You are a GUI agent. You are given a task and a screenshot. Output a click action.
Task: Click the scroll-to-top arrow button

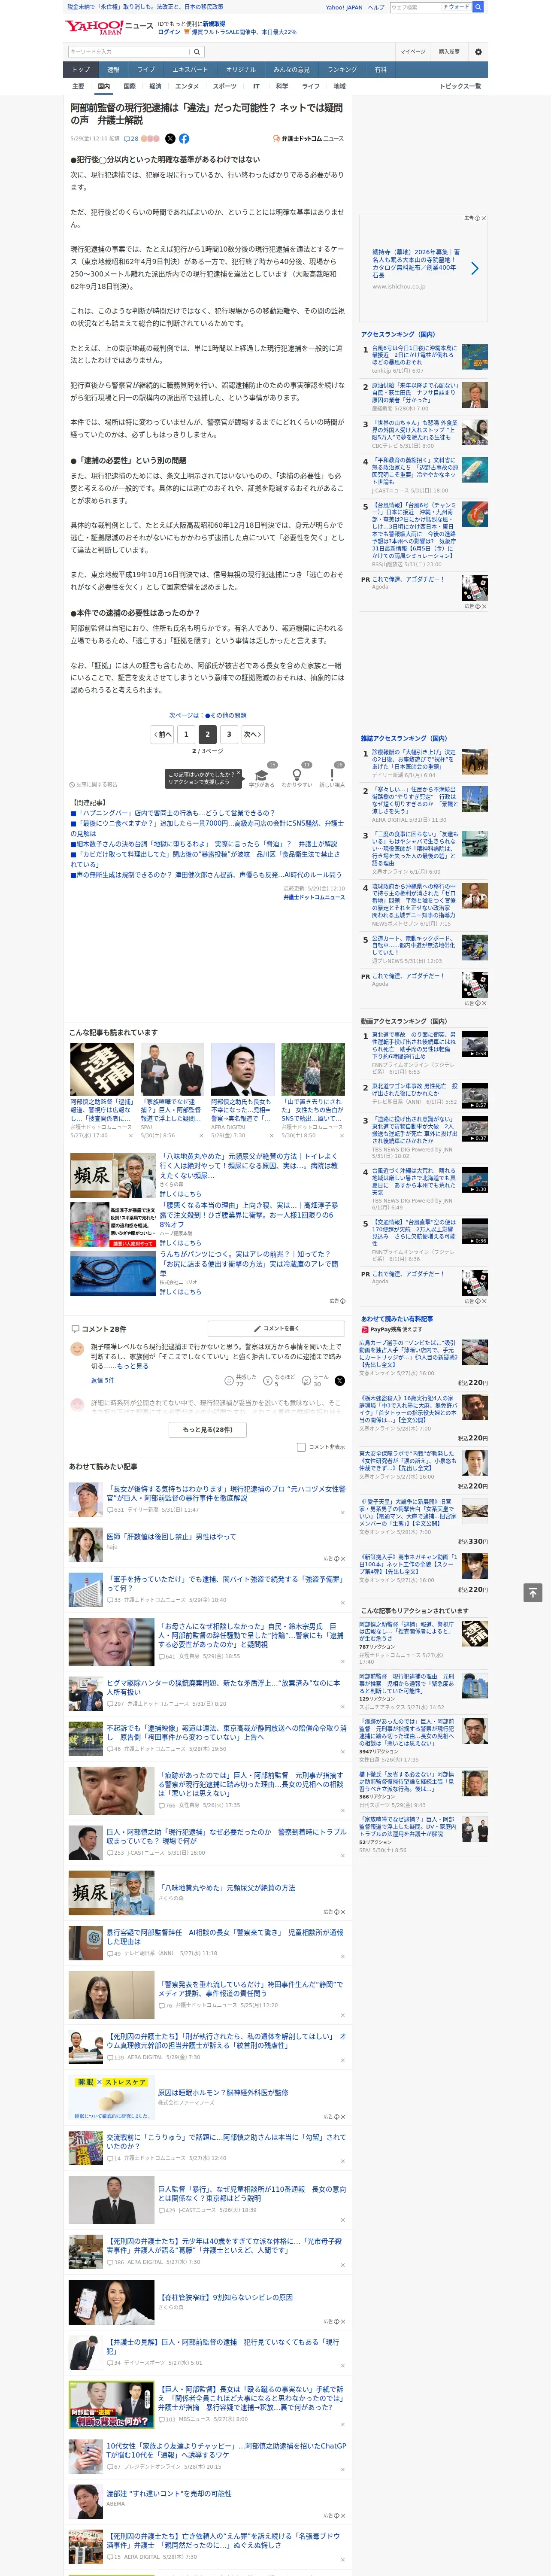[x=534, y=1593]
